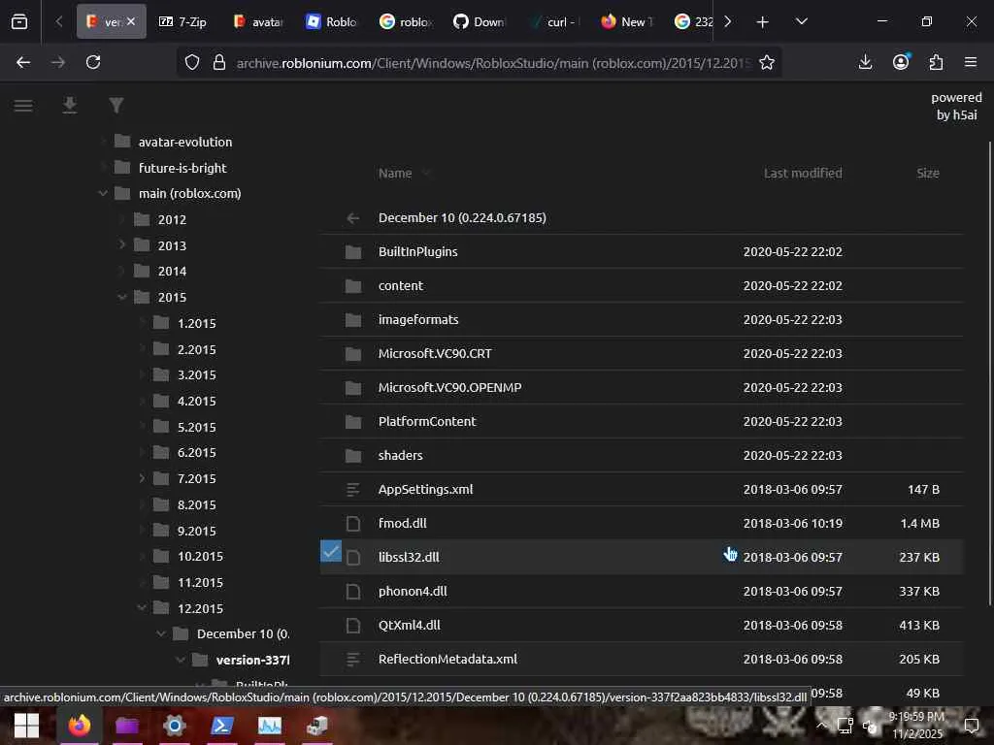Open the Firefox account icon
The width and height of the screenshot is (994, 745).
[901, 62]
